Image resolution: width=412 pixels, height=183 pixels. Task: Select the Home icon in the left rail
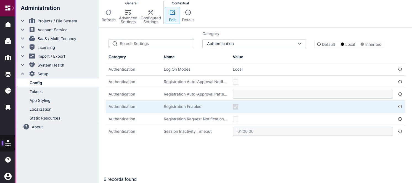coord(8,25)
